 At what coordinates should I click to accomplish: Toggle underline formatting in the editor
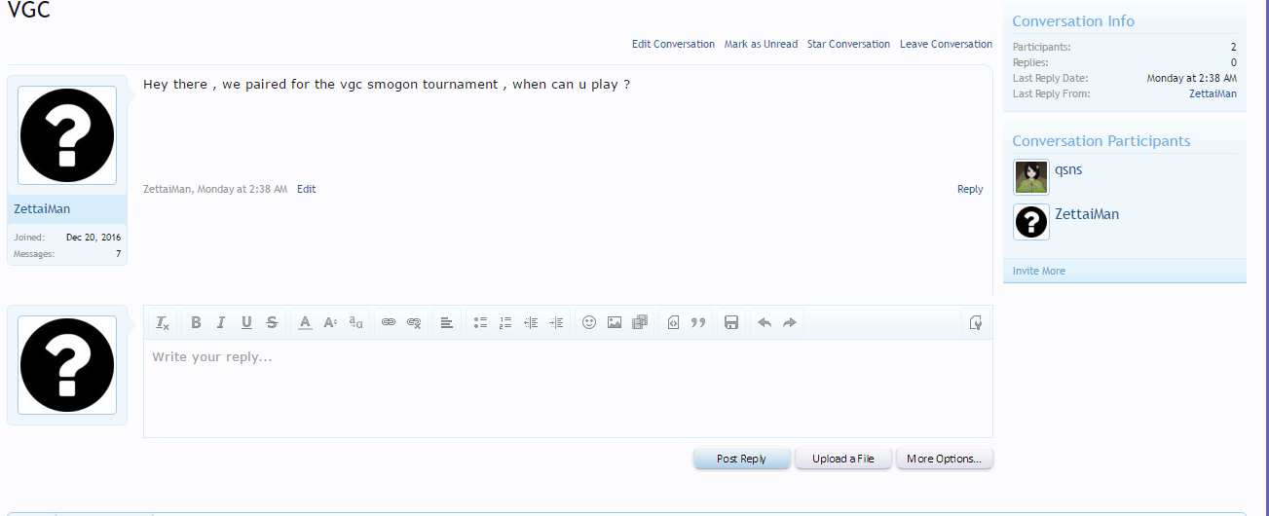pyautogui.click(x=246, y=322)
